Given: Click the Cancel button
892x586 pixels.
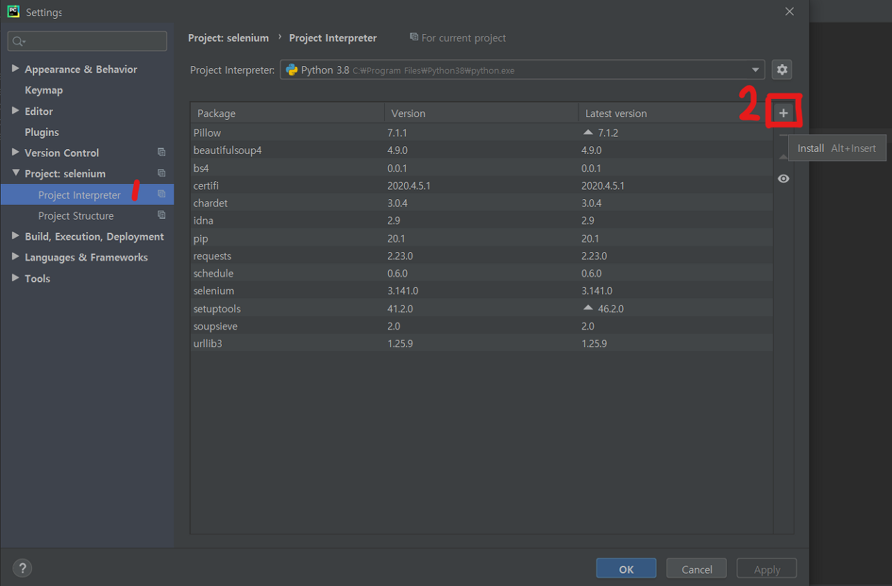Looking at the screenshot, I should (x=696, y=569).
